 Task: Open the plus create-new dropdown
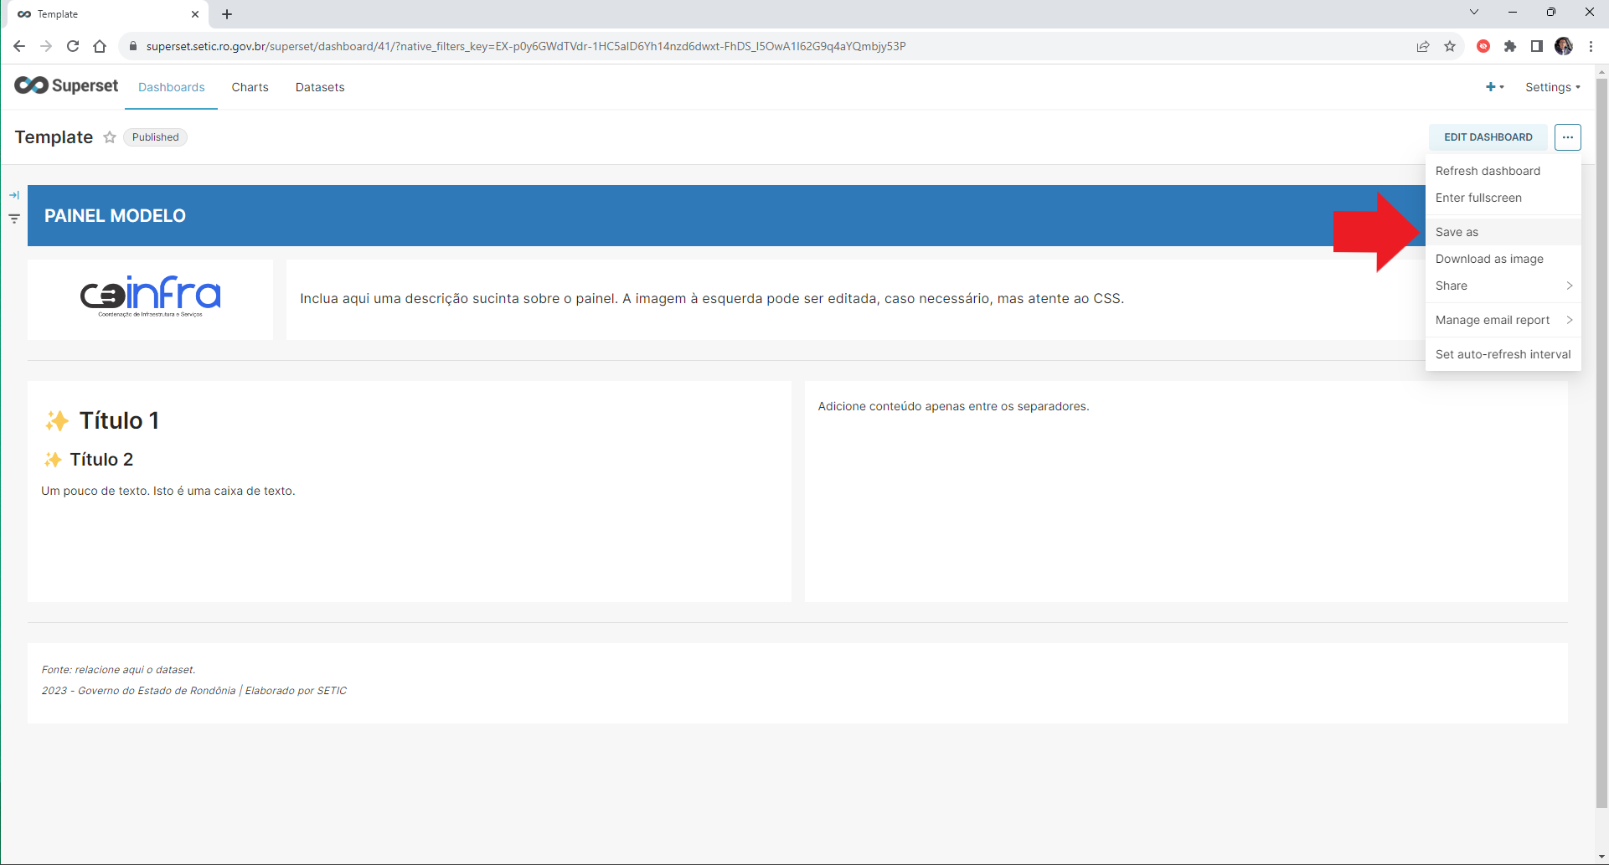[x=1494, y=87]
